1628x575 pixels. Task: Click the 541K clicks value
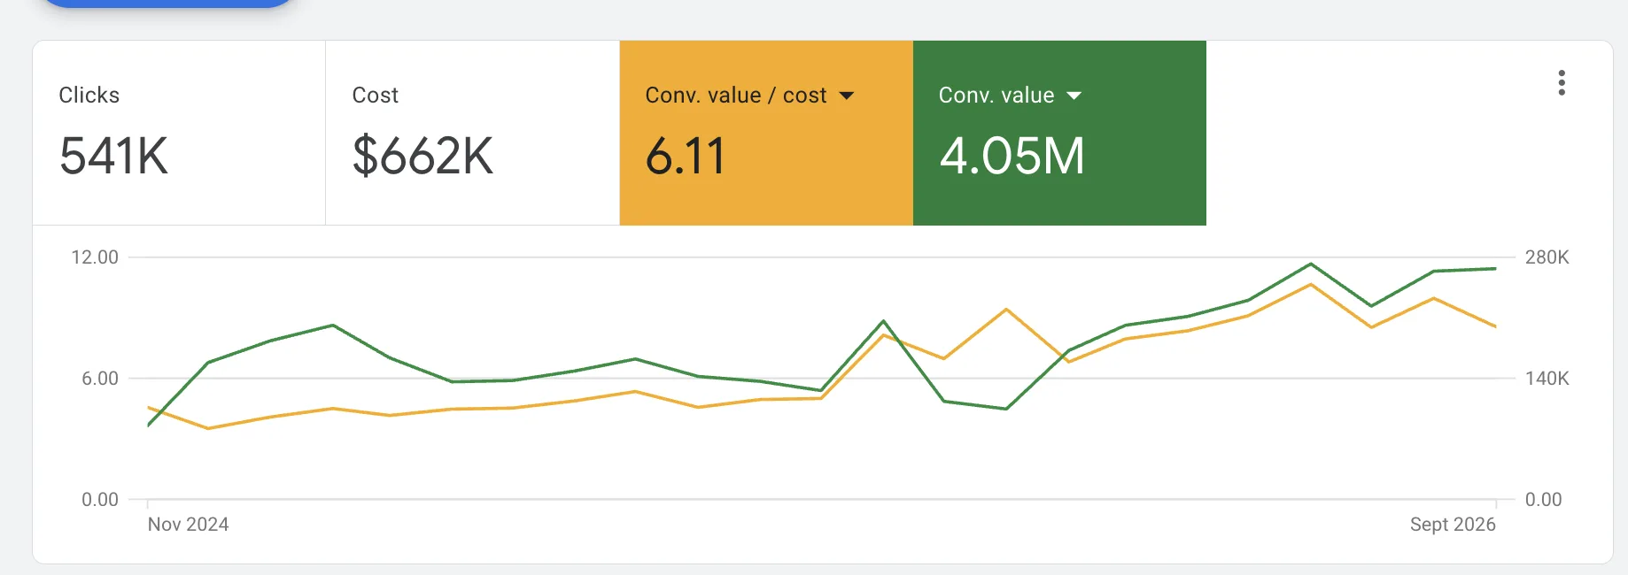(113, 157)
